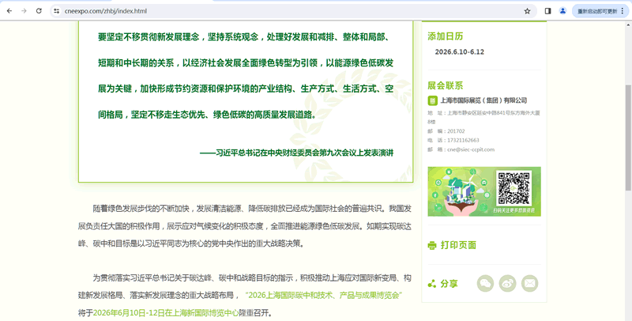Click the 打印页面 print page link
Screen dimensions: 632x321
458,245
